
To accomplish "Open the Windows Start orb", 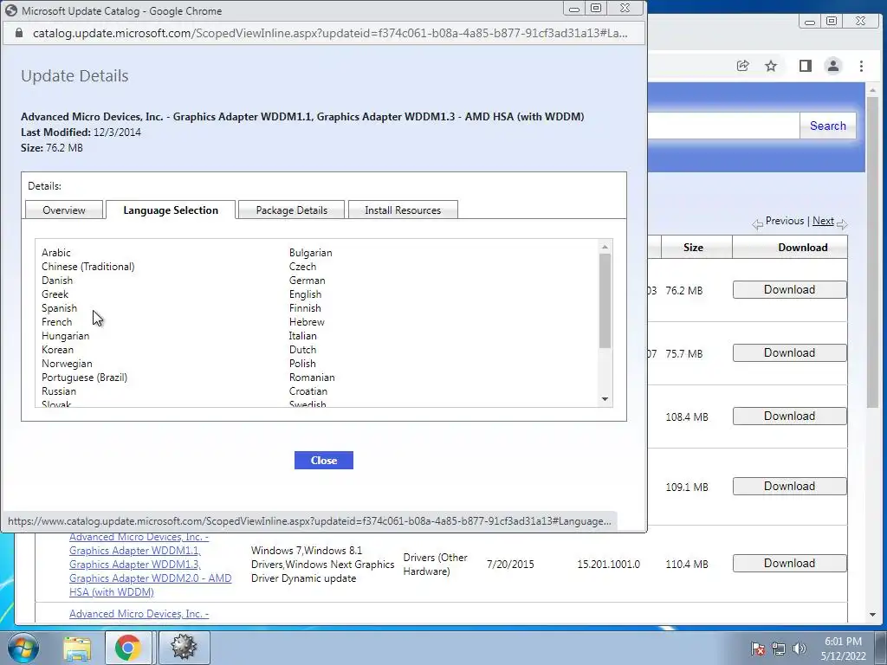I will point(23,648).
